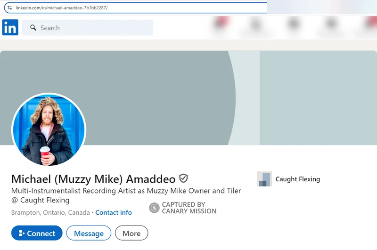The width and height of the screenshot is (377, 250).
Task: View Michael's circular profile photo
Action: pos(49,129)
